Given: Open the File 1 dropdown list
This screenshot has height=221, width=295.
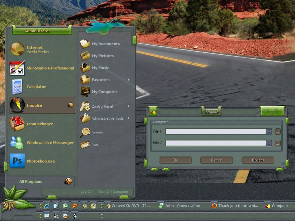Looking at the screenshot, I should click(x=269, y=132).
